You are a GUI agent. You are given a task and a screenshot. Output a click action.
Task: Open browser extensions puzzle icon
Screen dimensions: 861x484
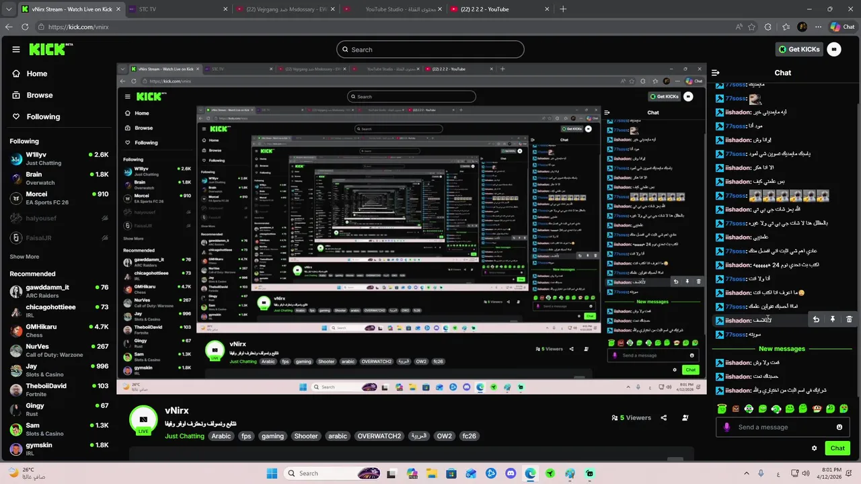pyautogui.click(x=769, y=27)
